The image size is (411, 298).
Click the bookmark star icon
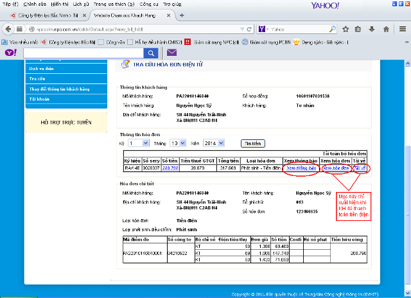pyautogui.click(x=346, y=29)
